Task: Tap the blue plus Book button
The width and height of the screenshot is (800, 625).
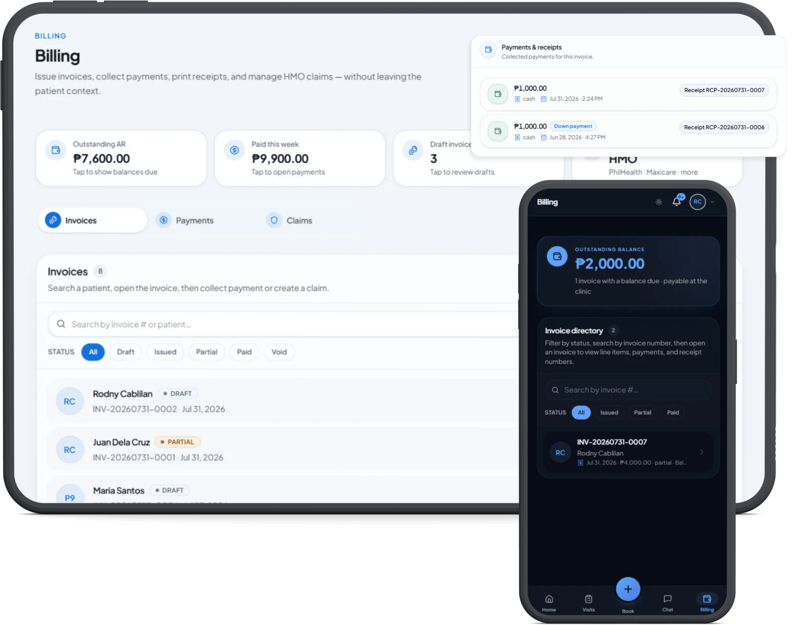Action: (628, 589)
